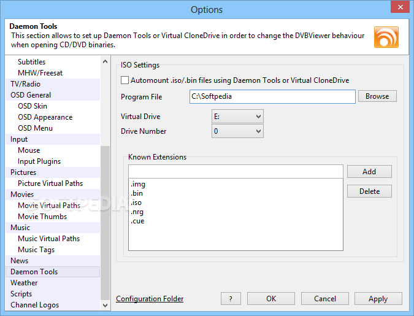414x316 pixels.
Task: Open OSD Menu settings
Action: click(35, 128)
